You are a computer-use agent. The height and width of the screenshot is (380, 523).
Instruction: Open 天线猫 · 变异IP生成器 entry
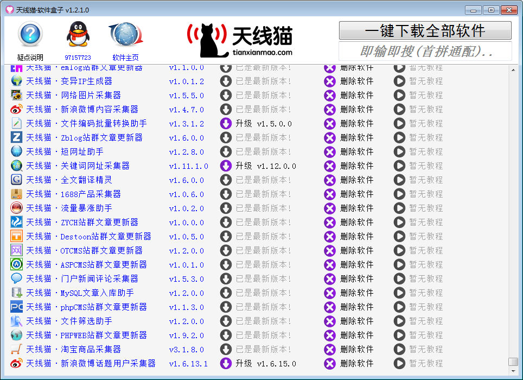69,81
